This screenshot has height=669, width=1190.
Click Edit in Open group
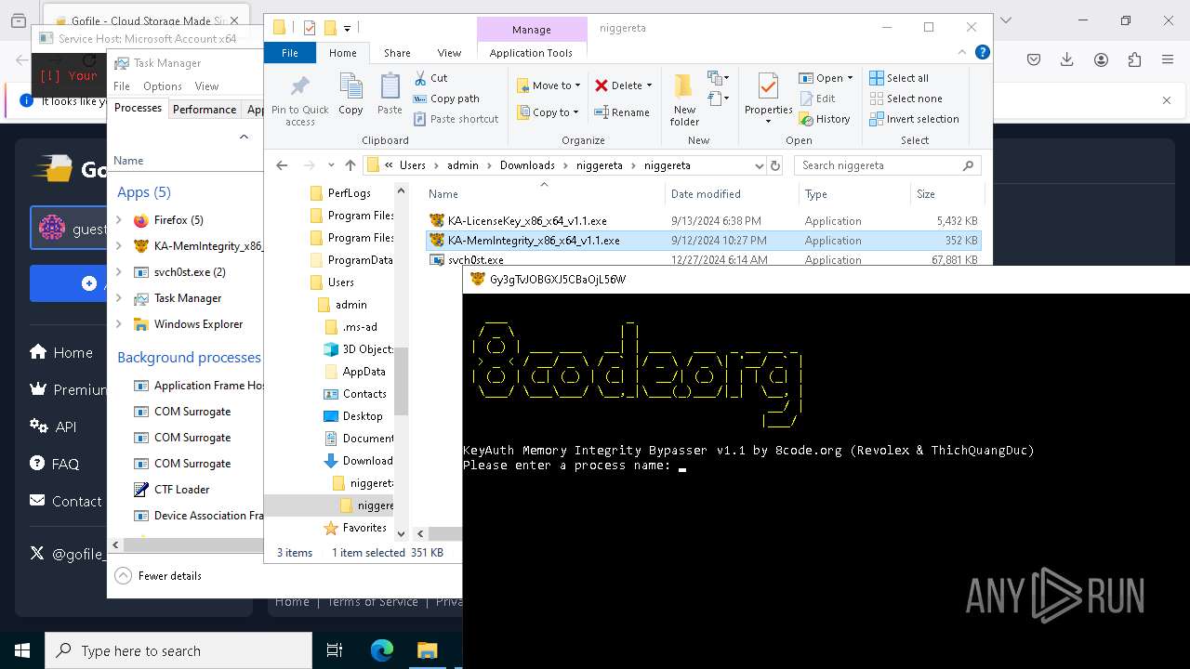816,98
